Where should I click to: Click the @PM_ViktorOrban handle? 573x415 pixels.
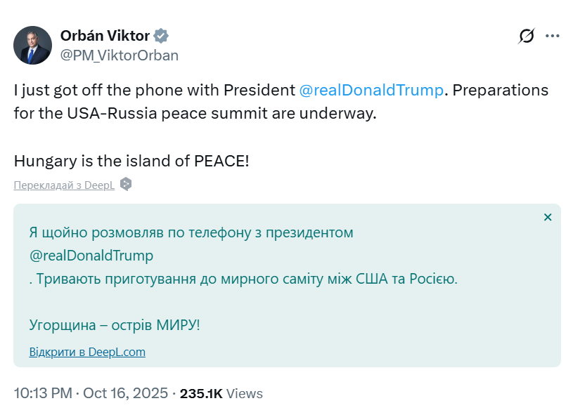point(120,55)
